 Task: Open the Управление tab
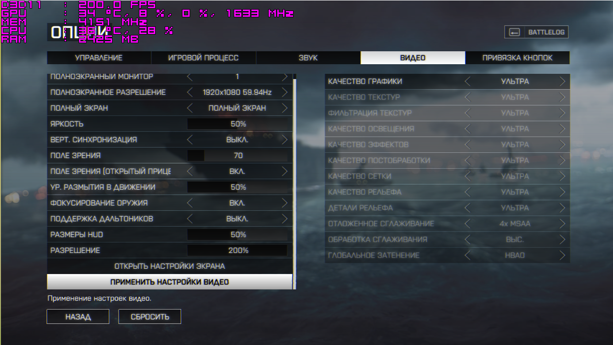pyautogui.click(x=99, y=58)
